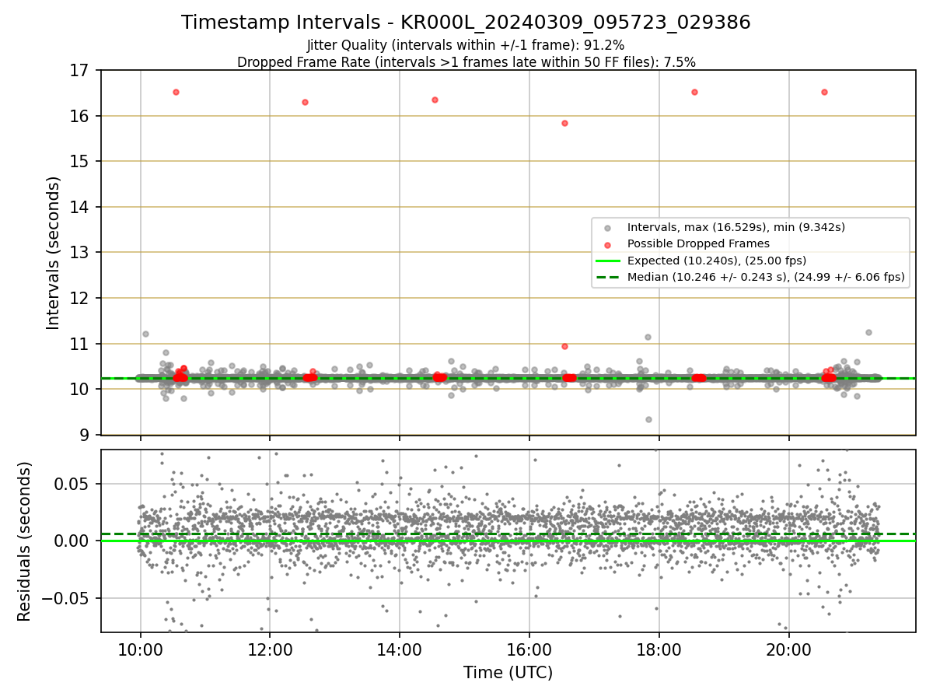Click the gray outlier point at 9.34s near 17:50

click(x=648, y=419)
